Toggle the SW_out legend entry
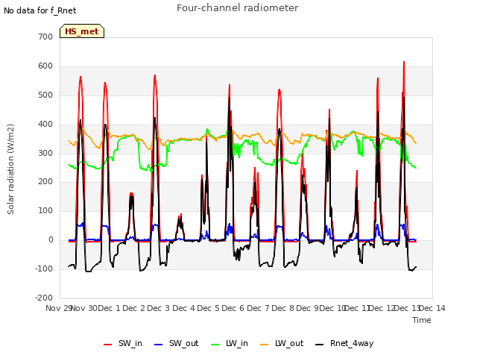 (x=176, y=343)
